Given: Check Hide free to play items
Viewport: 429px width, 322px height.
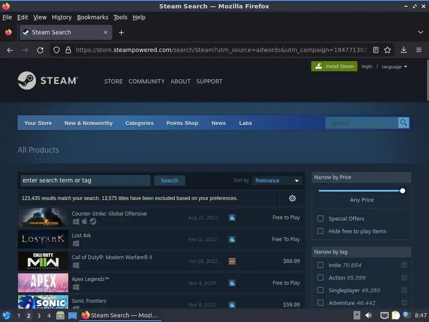Looking at the screenshot, I should 320,231.
